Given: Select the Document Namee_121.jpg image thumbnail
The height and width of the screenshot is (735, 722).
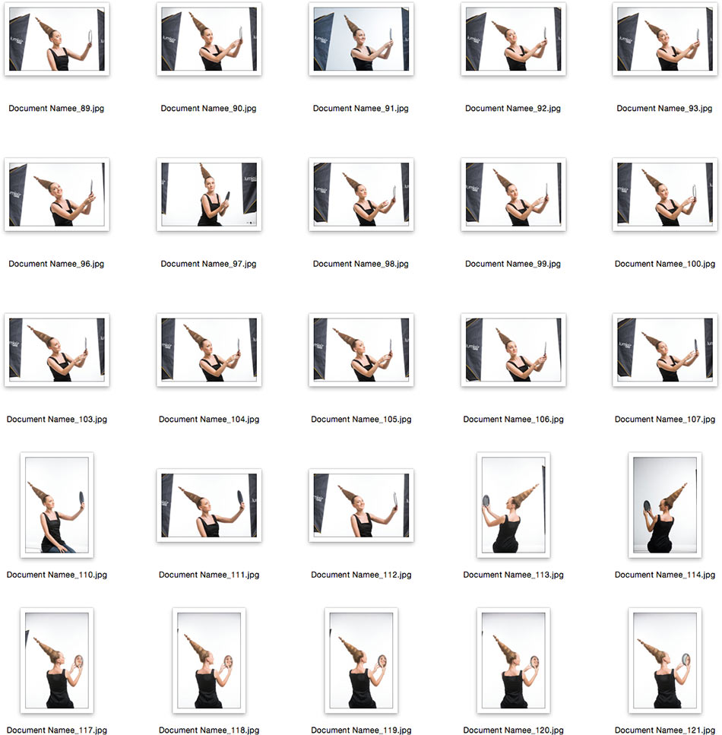Looking at the screenshot, I should [665, 661].
